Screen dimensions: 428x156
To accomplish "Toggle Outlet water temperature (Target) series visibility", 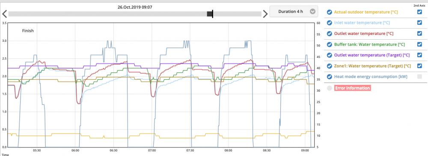I will tap(330, 55).
